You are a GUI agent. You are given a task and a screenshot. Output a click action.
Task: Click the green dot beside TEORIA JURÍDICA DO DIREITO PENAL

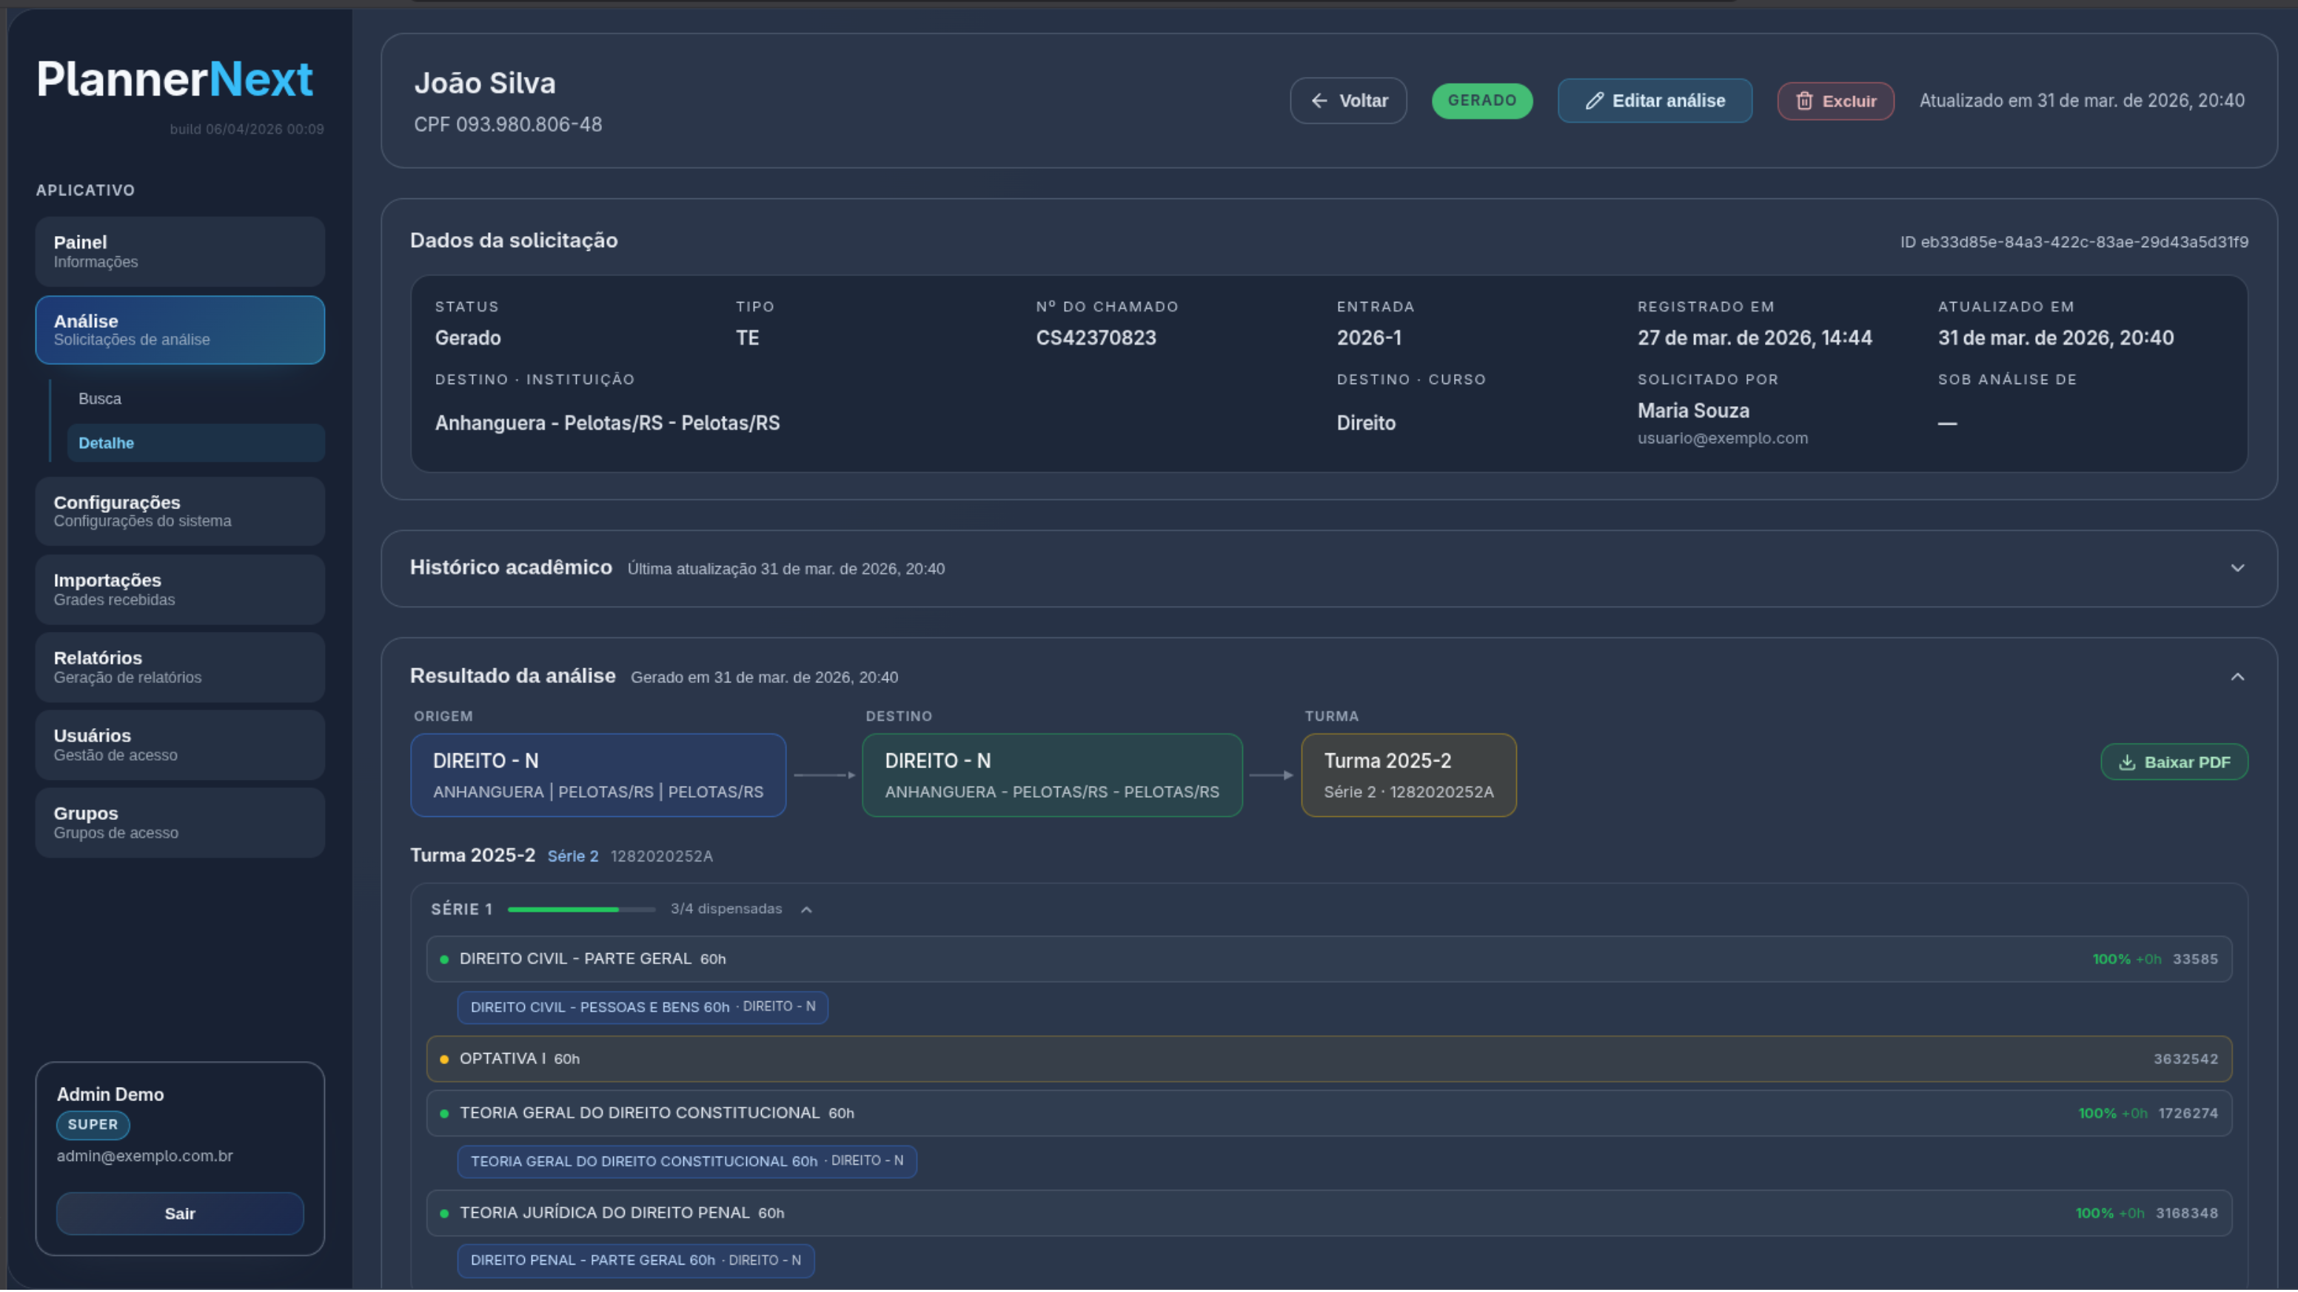pos(444,1214)
